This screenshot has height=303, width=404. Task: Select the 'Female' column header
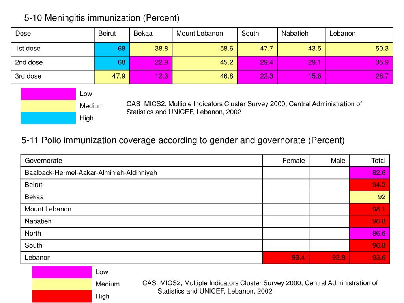[x=286, y=161]
